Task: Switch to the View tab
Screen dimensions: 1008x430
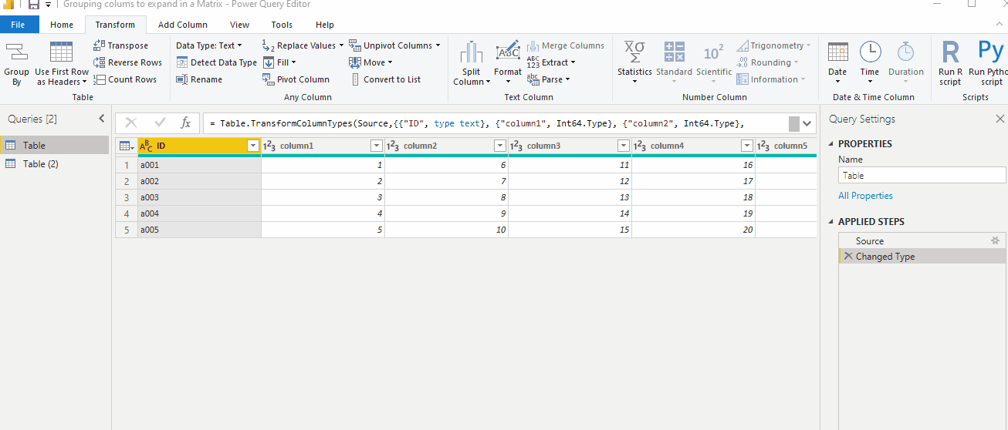Action: (239, 25)
